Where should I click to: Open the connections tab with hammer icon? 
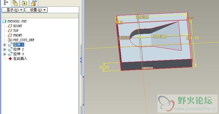[34, 3]
